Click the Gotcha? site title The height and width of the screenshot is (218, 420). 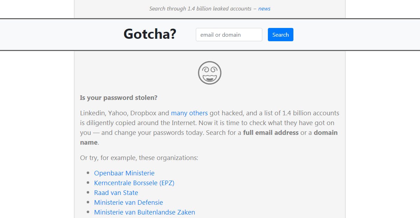(x=150, y=34)
